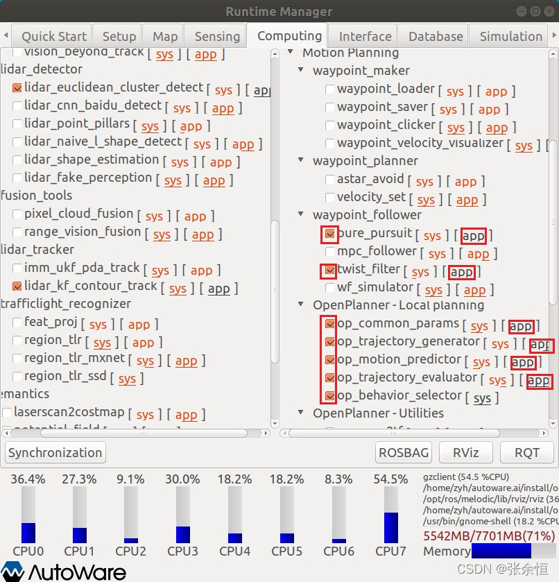
Task: Switch to the Quick Start tab
Action: point(51,36)
